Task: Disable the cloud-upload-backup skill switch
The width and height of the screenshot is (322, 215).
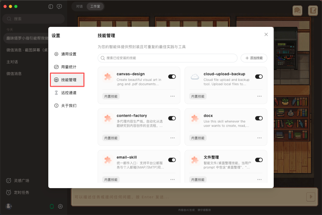Action: point(259,76)
